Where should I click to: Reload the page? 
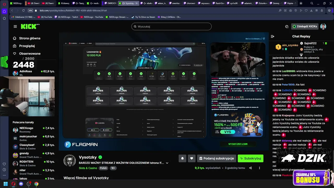point(23,10)
